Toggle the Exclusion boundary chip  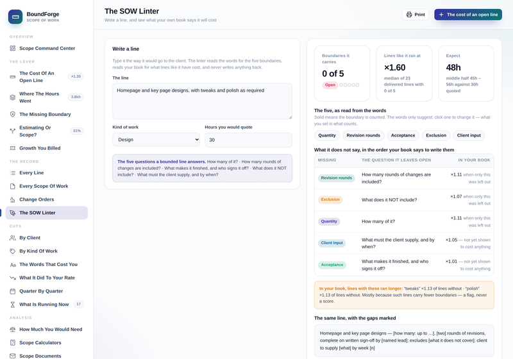point(436,135)
